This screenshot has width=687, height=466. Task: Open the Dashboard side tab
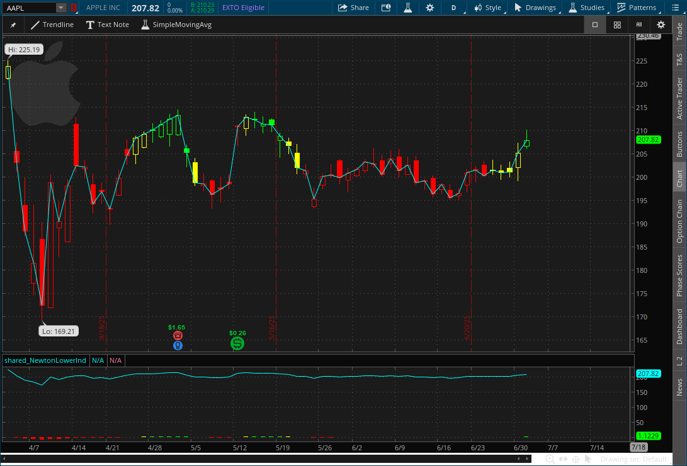point(679,326)
